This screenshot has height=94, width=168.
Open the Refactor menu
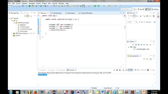(25, 3)
